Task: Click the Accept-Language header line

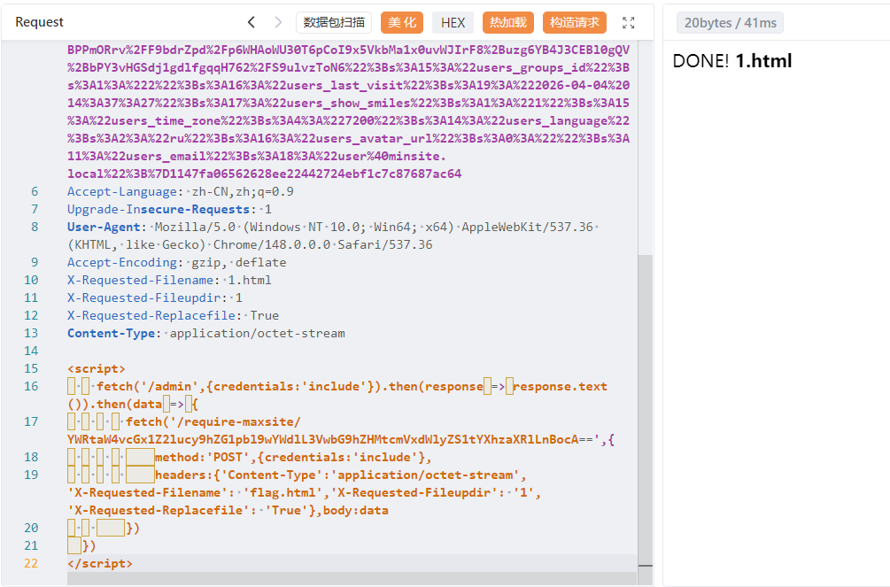Action: coord(181,191)
